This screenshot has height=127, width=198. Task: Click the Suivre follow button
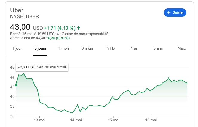[175, 12]
